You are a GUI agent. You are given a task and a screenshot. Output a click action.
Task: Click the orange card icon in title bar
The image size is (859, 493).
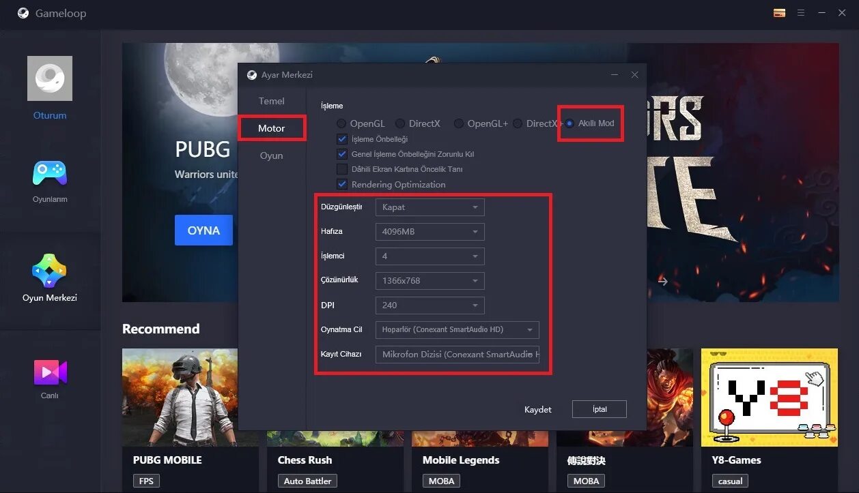[779, 13]
